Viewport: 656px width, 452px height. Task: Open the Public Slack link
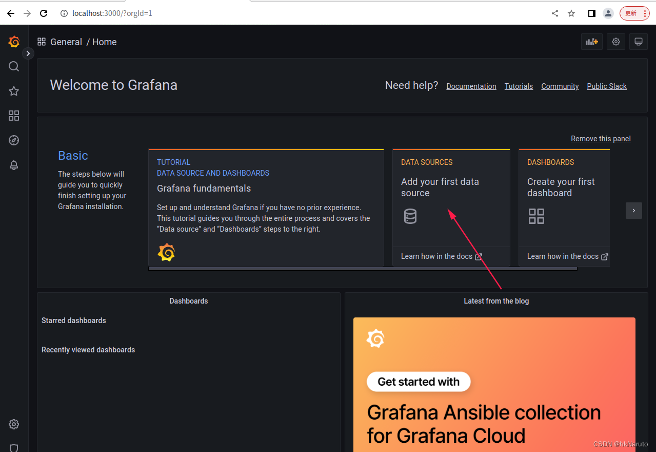[x=606, y=86]
